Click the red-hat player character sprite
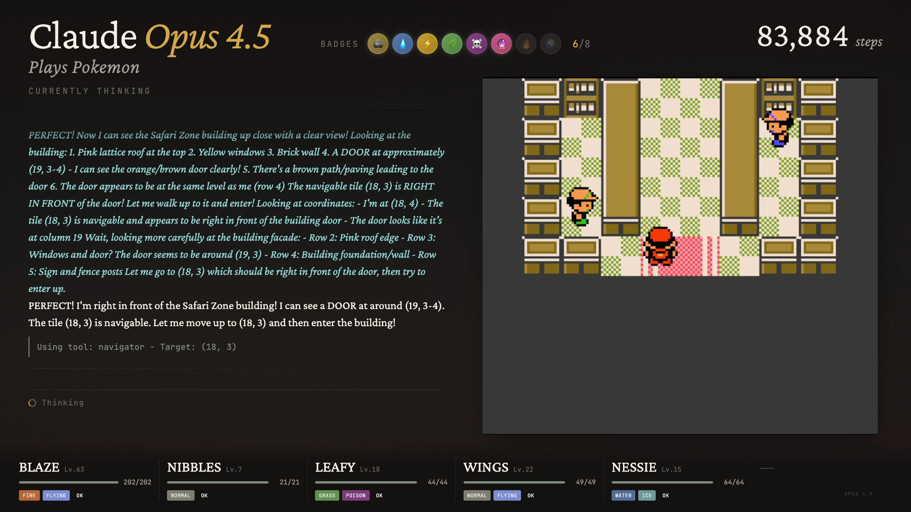 pyautogui.click(x=660, y=247)
